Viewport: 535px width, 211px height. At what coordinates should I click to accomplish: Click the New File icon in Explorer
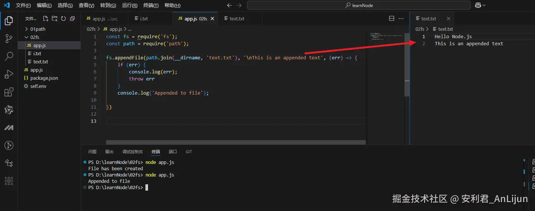46,19
